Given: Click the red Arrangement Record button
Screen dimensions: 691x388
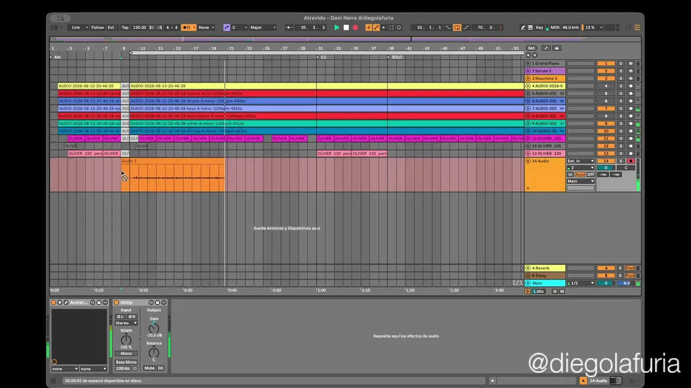Looking at the screenshot, I should point(355,27).
